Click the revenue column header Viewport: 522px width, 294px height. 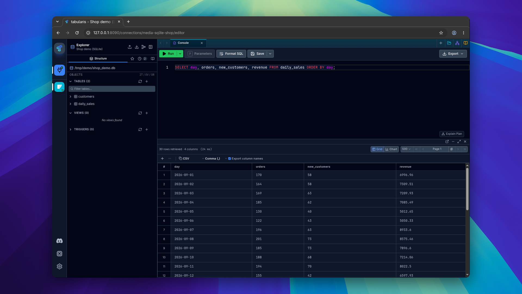click(x=431, y=167)
